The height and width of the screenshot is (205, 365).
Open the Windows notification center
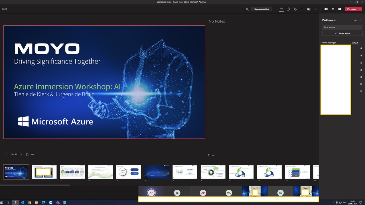point(361,203)
